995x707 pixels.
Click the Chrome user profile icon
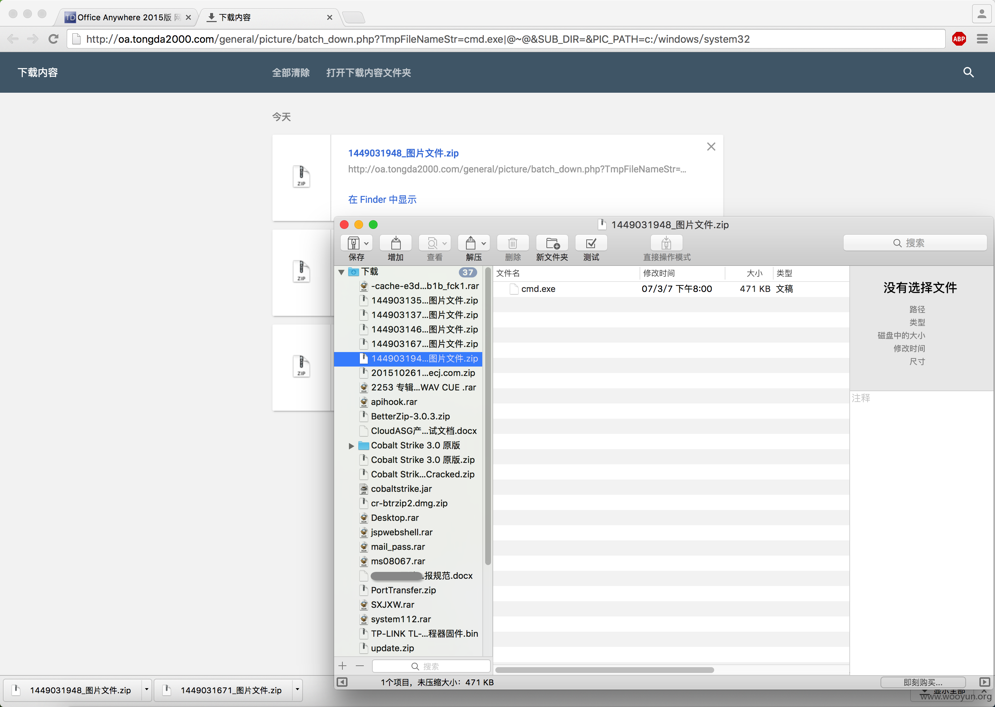point(982,14)
